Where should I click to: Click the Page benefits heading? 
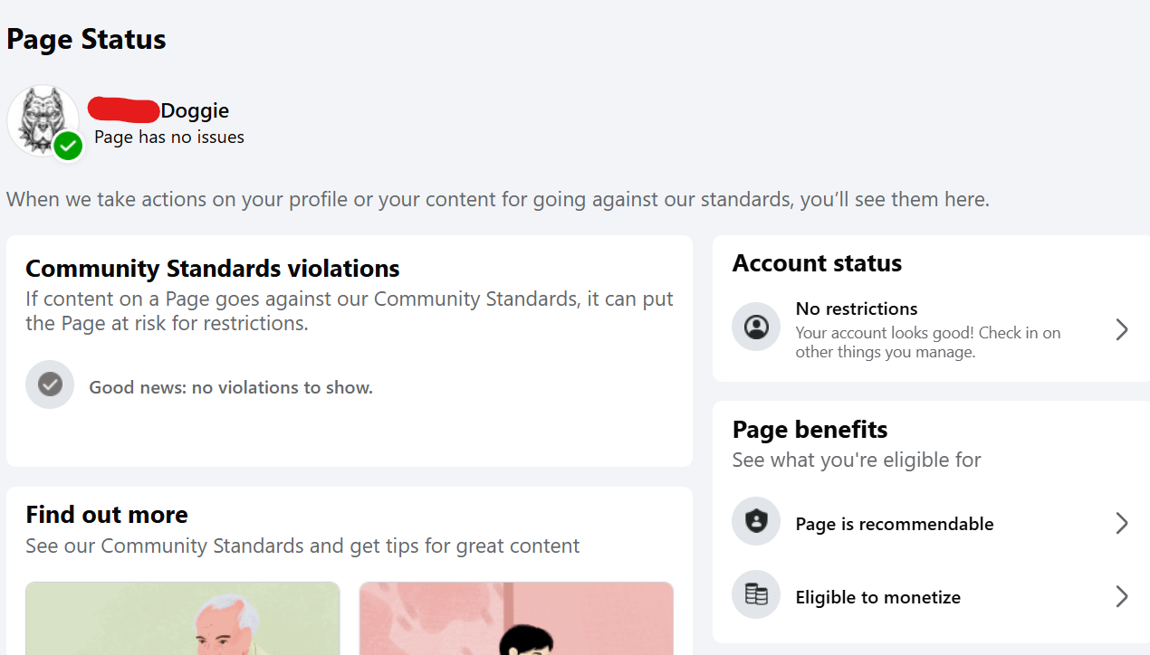(810, 430)
